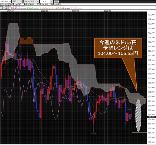Click the opening price value 104.818
Screen dimensions: 156x145
(x=17, y=4)
